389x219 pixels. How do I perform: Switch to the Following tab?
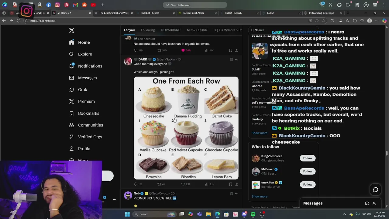click(x=148, y=30)
